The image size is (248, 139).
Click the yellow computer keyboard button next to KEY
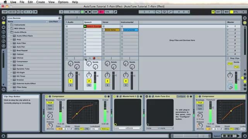(x=213, y=12)
